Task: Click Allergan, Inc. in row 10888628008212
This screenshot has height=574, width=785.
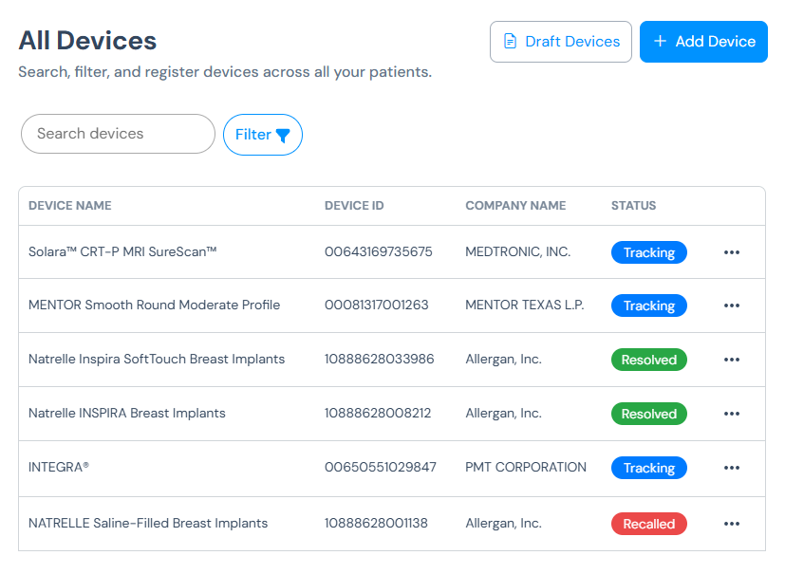Action: click(504, 413)
